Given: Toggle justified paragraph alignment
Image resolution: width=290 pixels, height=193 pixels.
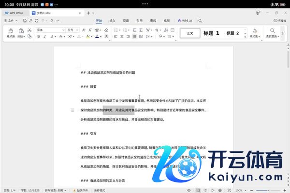Looking at the screenshot, I should pos(140,37).
